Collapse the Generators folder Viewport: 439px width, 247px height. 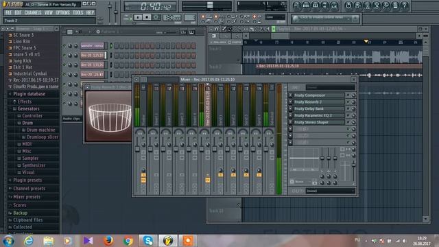[x=28, y=108]
